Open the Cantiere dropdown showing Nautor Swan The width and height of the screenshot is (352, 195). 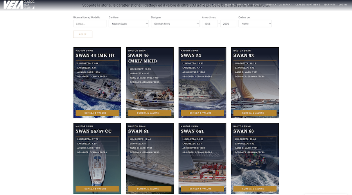[129, 24]
